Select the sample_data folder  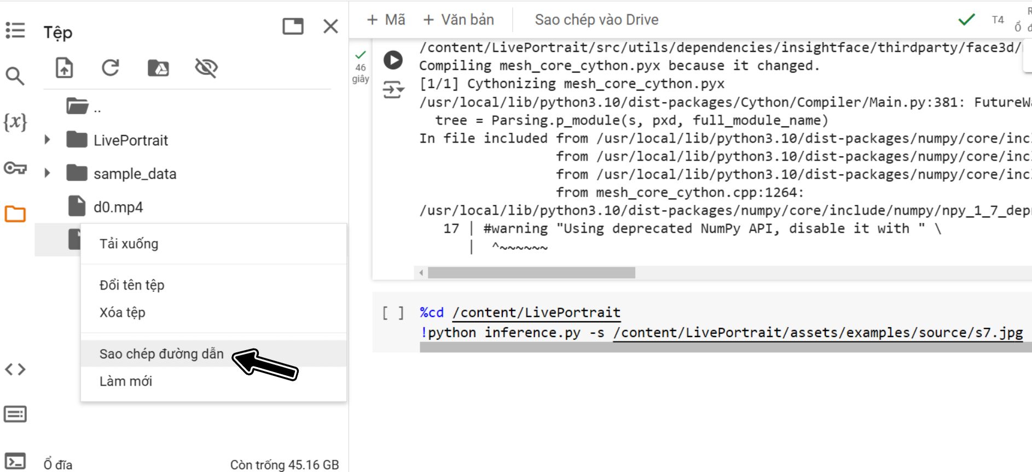pos(121,173)
